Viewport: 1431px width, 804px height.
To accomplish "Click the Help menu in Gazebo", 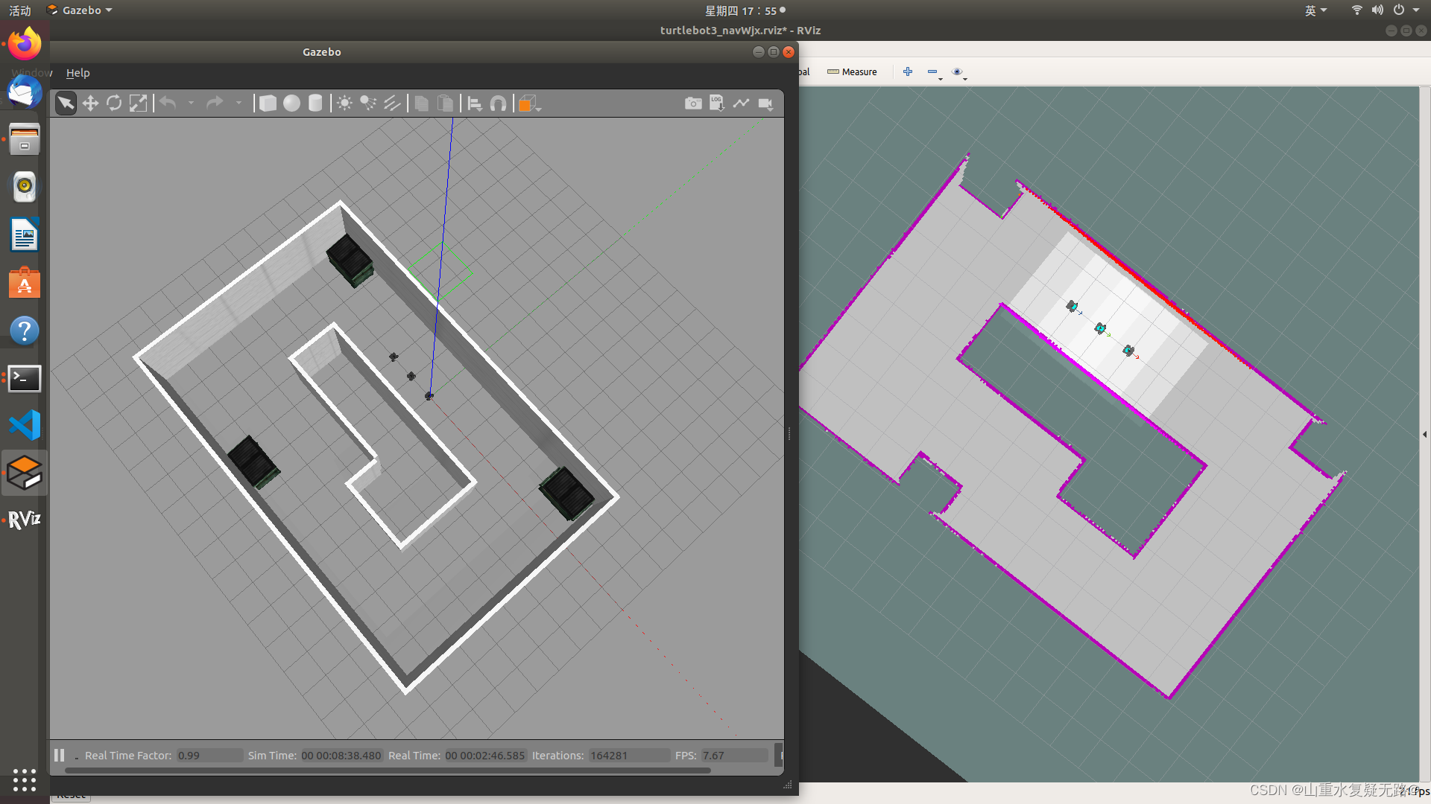I will (78, 71).
